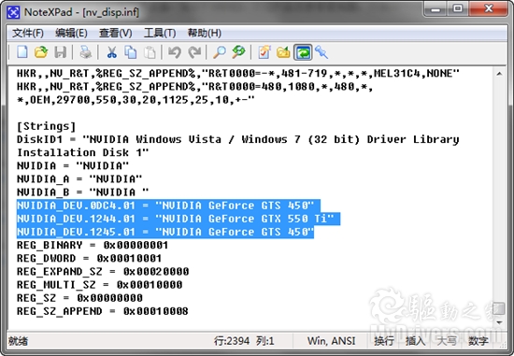Minimize the NoteXPad window
This screenshot has height=356, width=514.
coord(435,9)
